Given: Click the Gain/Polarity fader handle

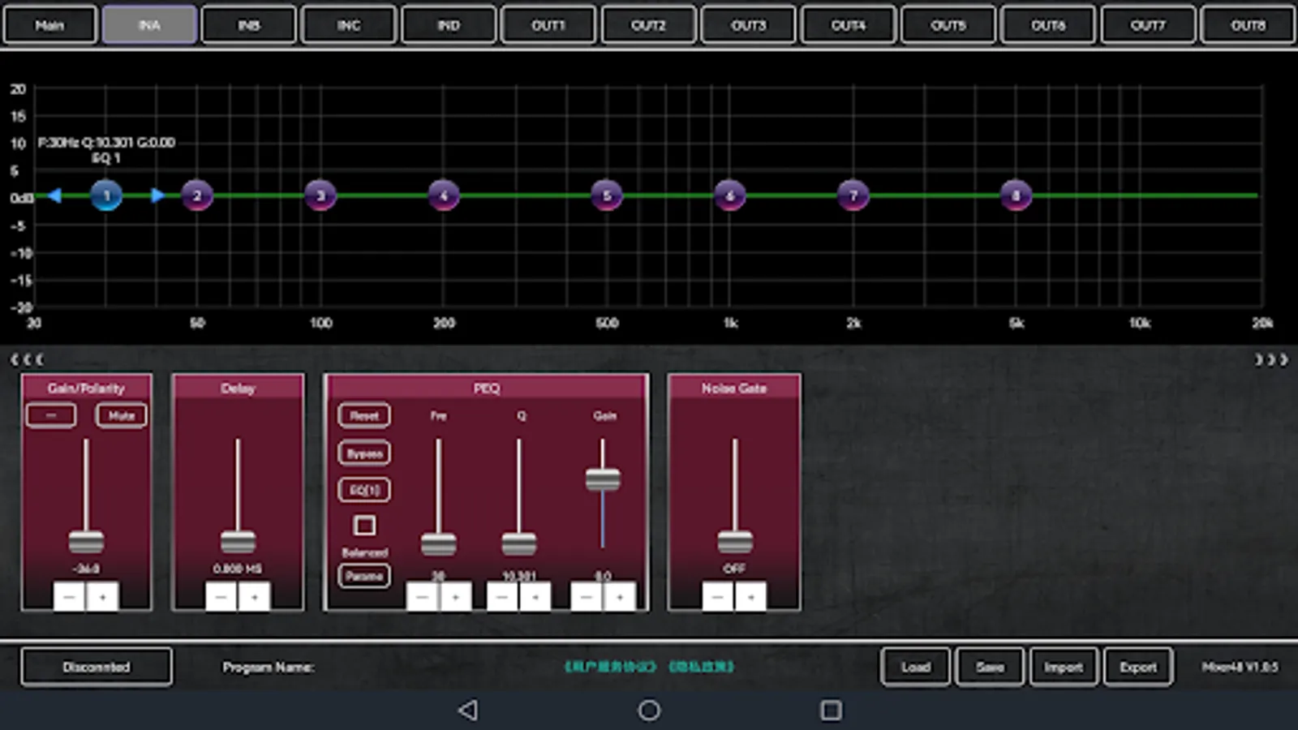Looking at the screenshot, I should click(86, 541).
